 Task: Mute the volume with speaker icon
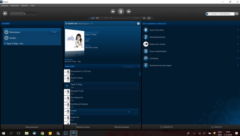tap(5, 13)
